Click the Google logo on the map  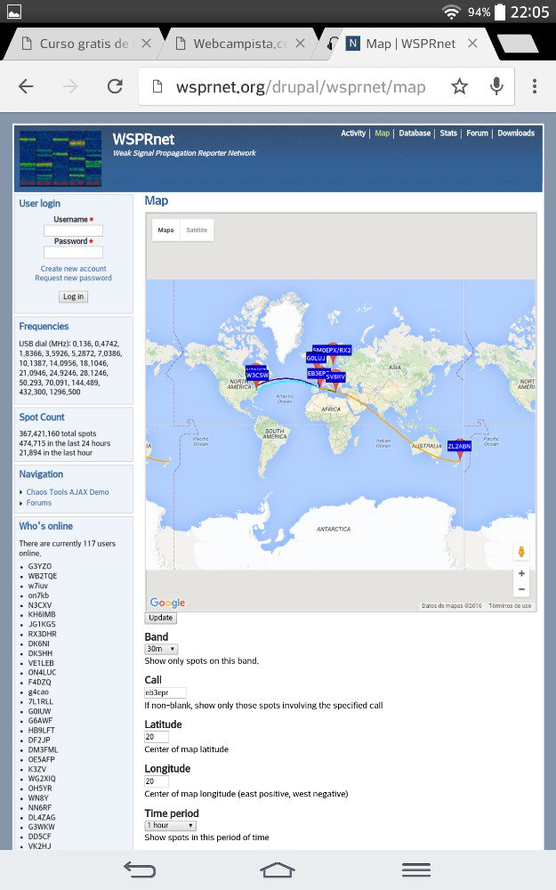167,603
